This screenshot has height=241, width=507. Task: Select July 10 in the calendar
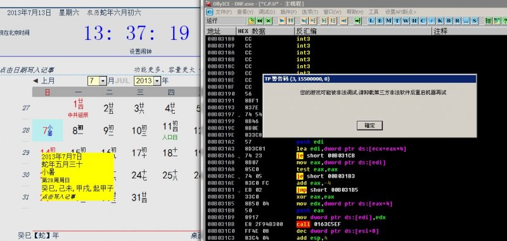(x=139, y=130)
